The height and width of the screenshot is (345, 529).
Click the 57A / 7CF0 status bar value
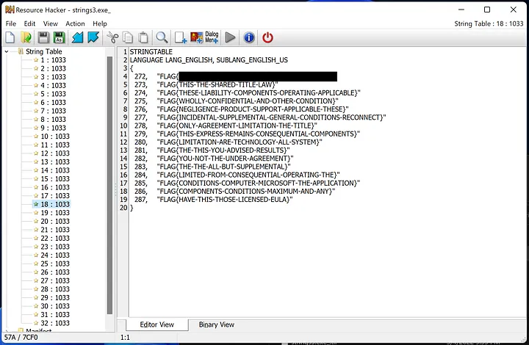(21, 337)
